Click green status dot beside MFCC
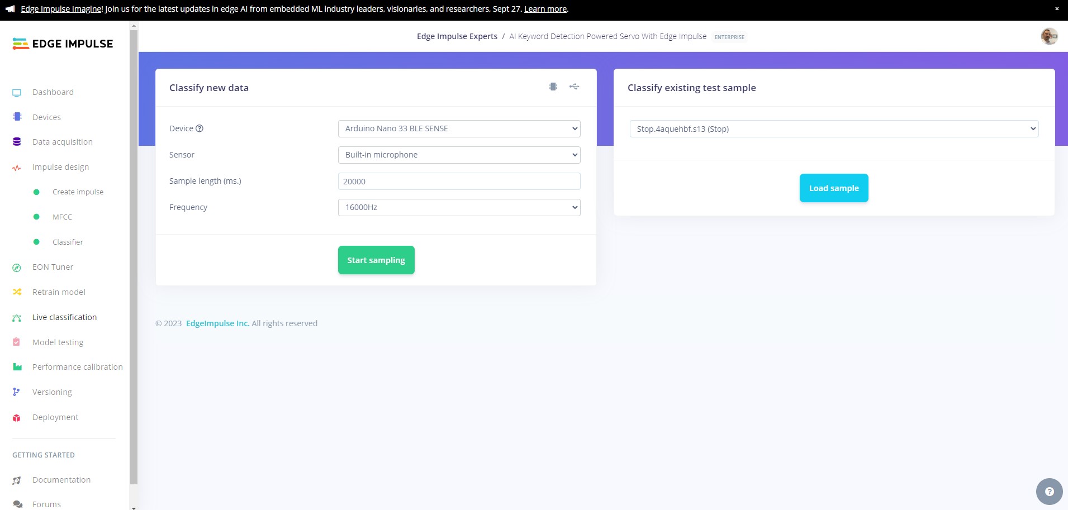Image resolution: width=1068 pixels, height=510 pixels. point(36,217)
